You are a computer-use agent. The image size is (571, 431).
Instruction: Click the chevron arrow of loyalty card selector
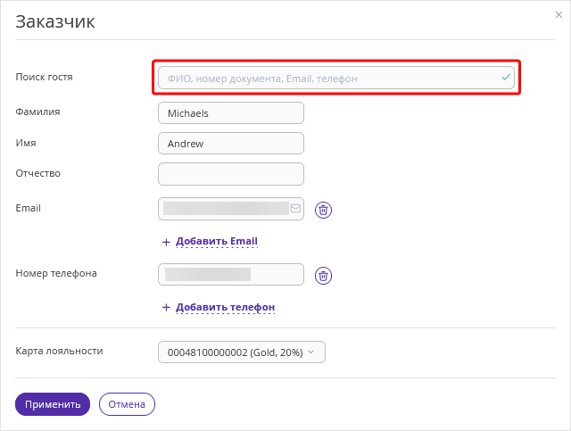310,352
